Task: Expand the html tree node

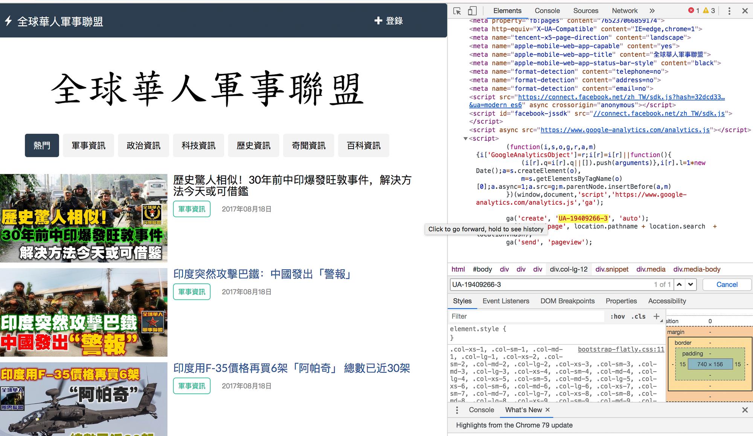Action: [457, 269]
